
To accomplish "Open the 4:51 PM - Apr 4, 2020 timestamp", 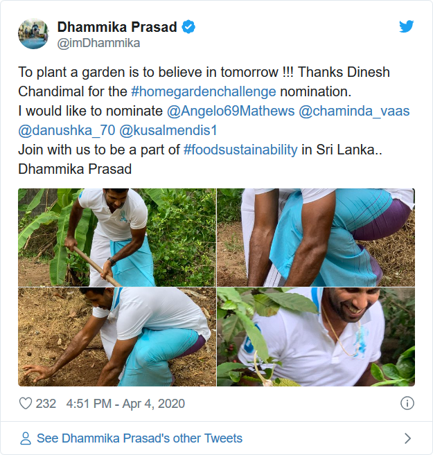I will (x=125, y=403).
